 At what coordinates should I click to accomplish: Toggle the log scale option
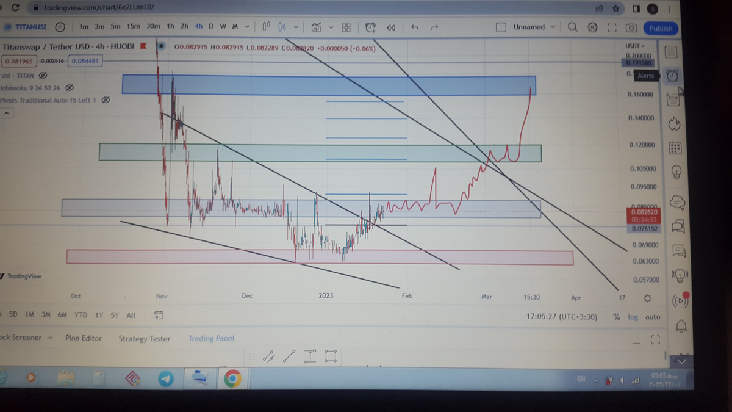pos(633,317)
